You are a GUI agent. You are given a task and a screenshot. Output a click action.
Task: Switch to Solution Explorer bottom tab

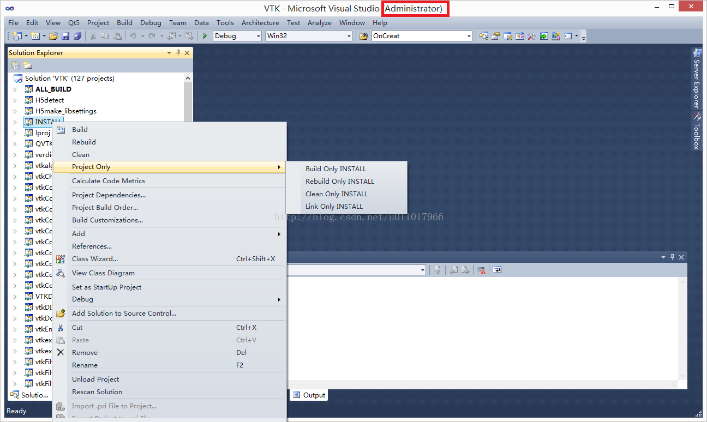(x=29, y=395)
